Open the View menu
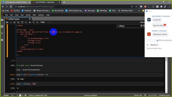 coord(17,15)
